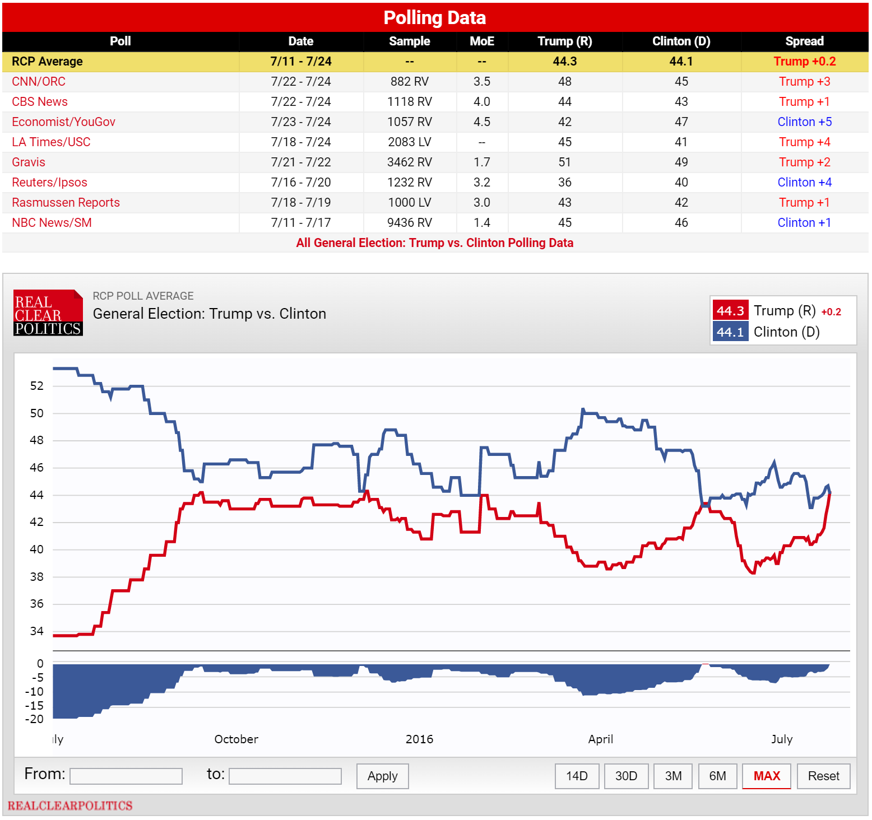Screen dimensions: 872x820
Task: Open the Economist/YouGov poll link
Action: [x=63, y=122]
